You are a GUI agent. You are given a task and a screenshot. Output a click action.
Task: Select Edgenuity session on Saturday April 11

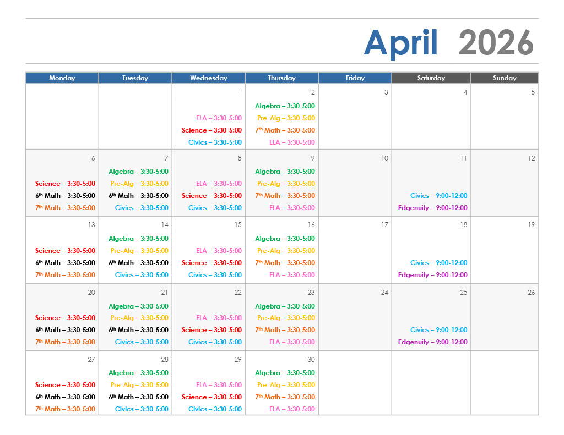(x=432, y=208)
